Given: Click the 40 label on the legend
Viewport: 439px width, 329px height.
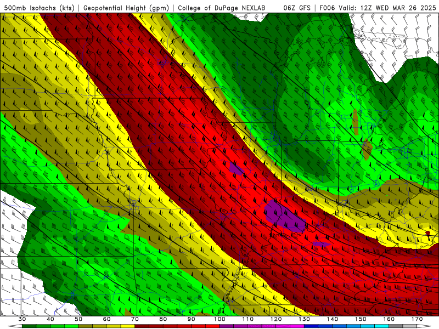Looking at the screenshot, I should [x=50, y=319].
